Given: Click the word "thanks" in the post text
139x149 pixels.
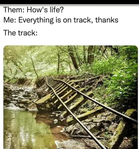Looking at the screenshot, I should click(107, 20).
